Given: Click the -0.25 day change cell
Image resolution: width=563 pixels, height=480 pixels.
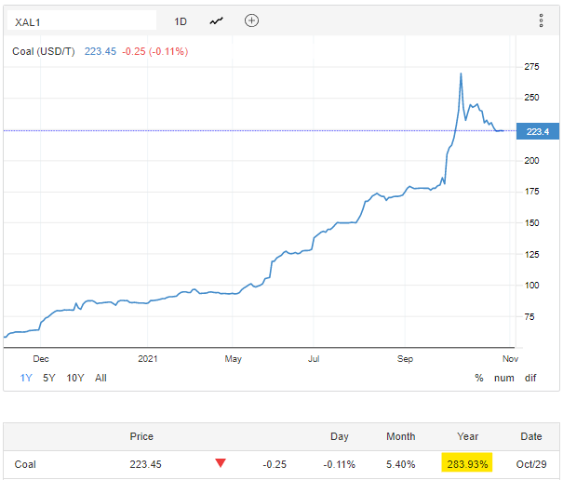Looking at the screenshot, I should 275,464.
